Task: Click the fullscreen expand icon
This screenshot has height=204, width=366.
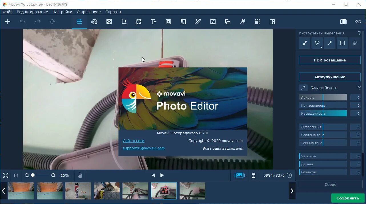Action: pos(6,175)
